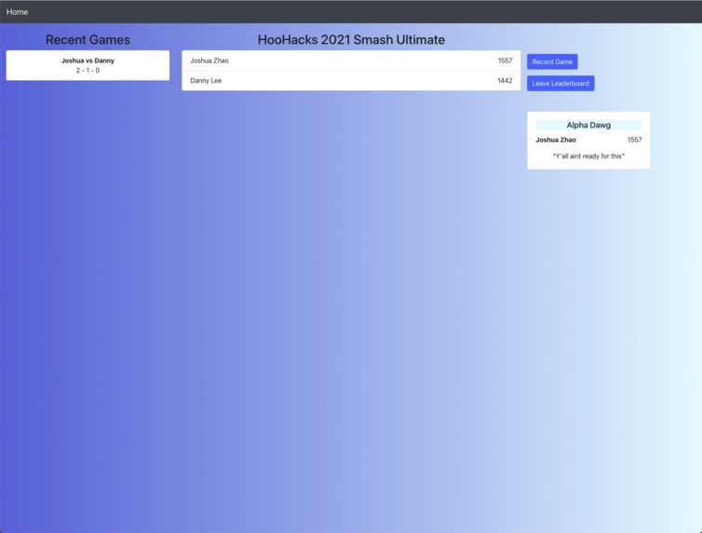Click the Alpha Dawg card header

(588, 125)
